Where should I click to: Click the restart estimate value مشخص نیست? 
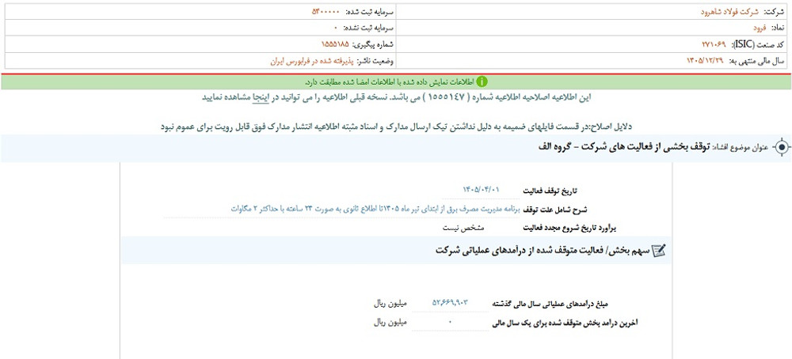click(463, 228)
